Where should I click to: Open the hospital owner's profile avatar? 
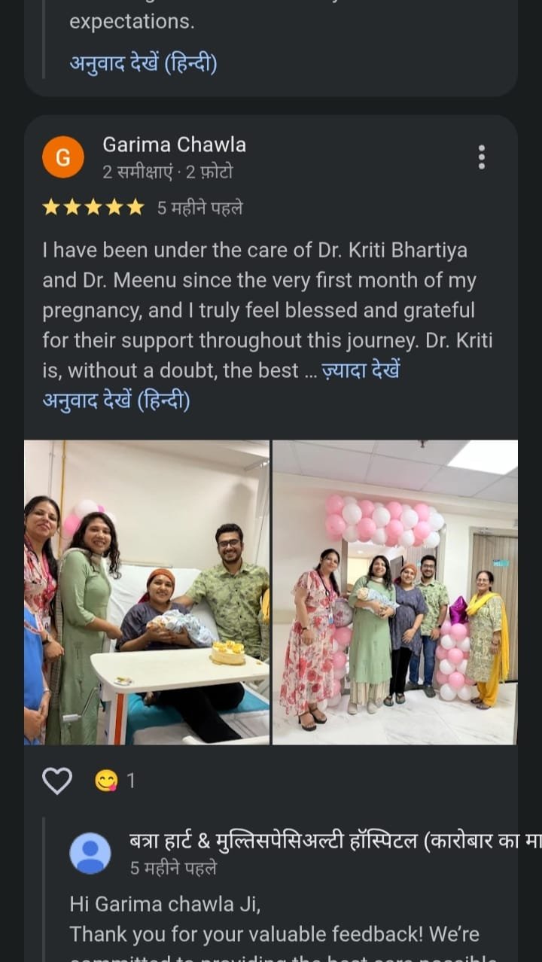[x=90, y=853]
